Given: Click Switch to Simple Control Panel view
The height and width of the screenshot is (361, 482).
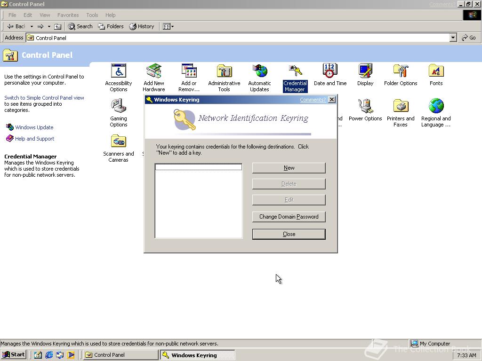Looking at the screenshot, I should pos(44,98).
